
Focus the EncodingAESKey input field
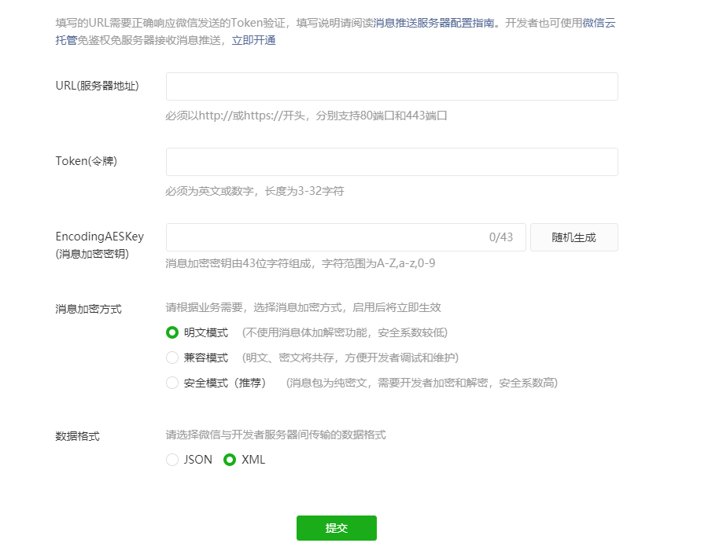pyautogui.click(x=346, y=237)
